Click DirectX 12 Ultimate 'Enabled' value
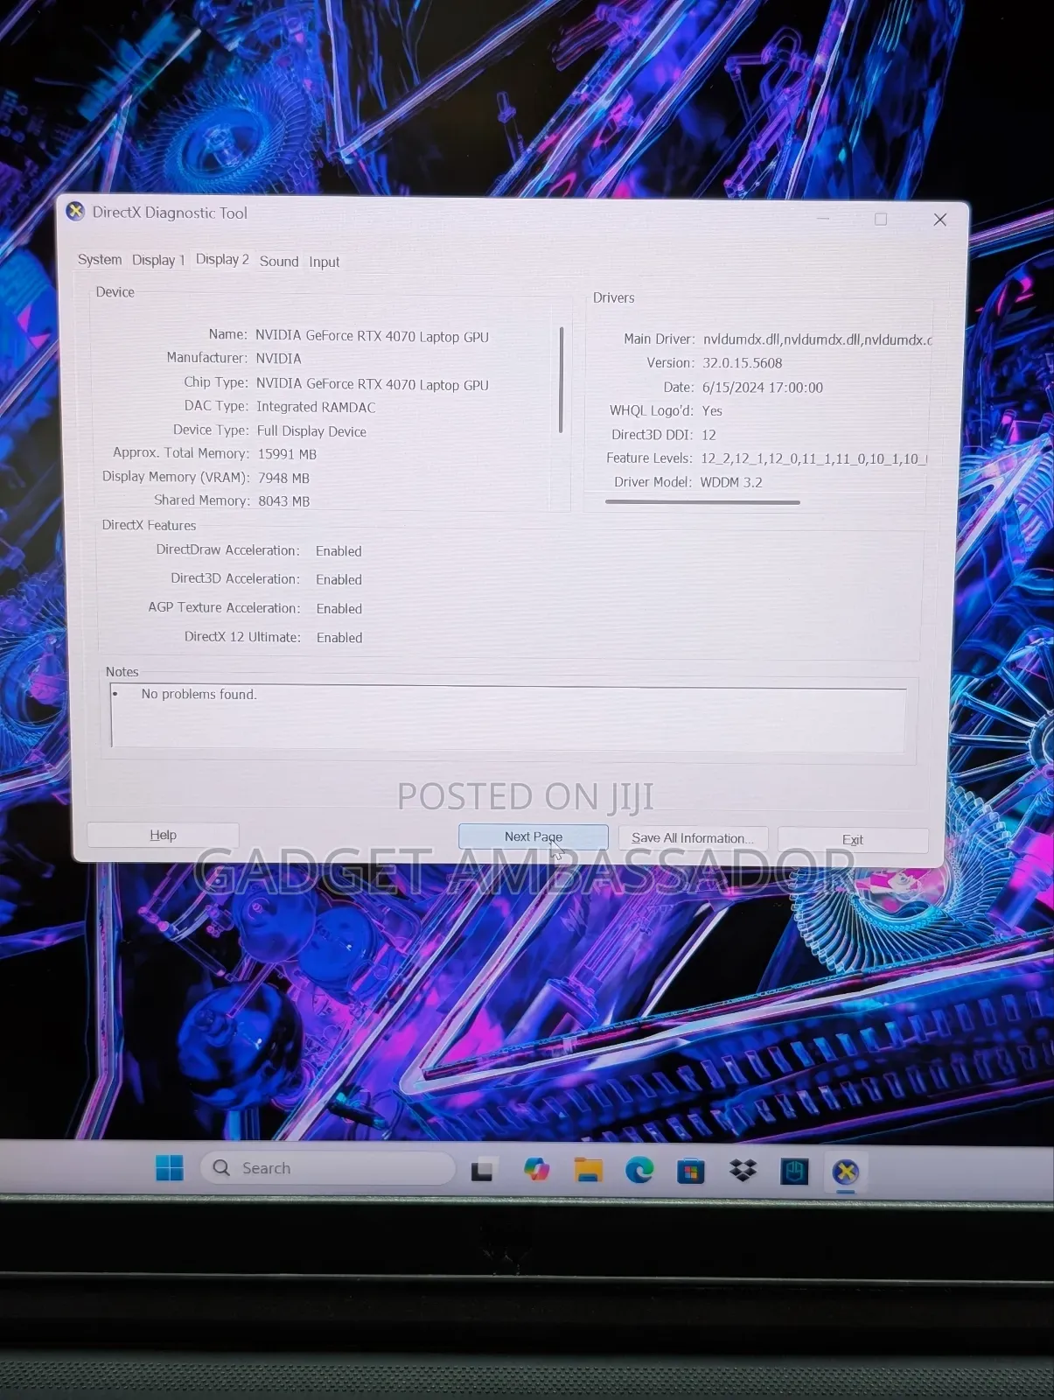Image resolution: width=1054 pixels, height=1400 pixels. click(x=339, y=638)
